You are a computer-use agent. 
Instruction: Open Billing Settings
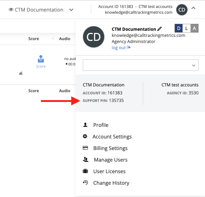coord(110,148)
